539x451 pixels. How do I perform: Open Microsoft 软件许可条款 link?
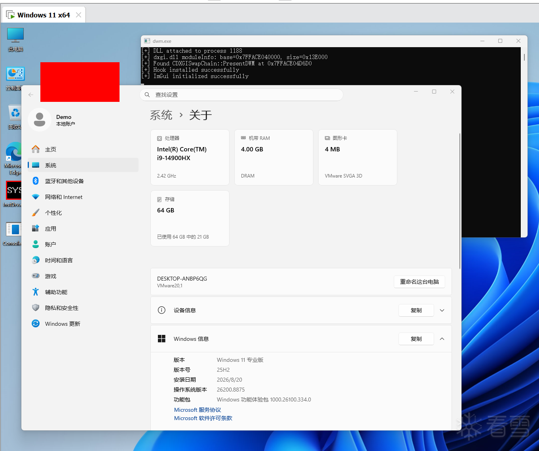pyautogui.click(x=203, y=418)
